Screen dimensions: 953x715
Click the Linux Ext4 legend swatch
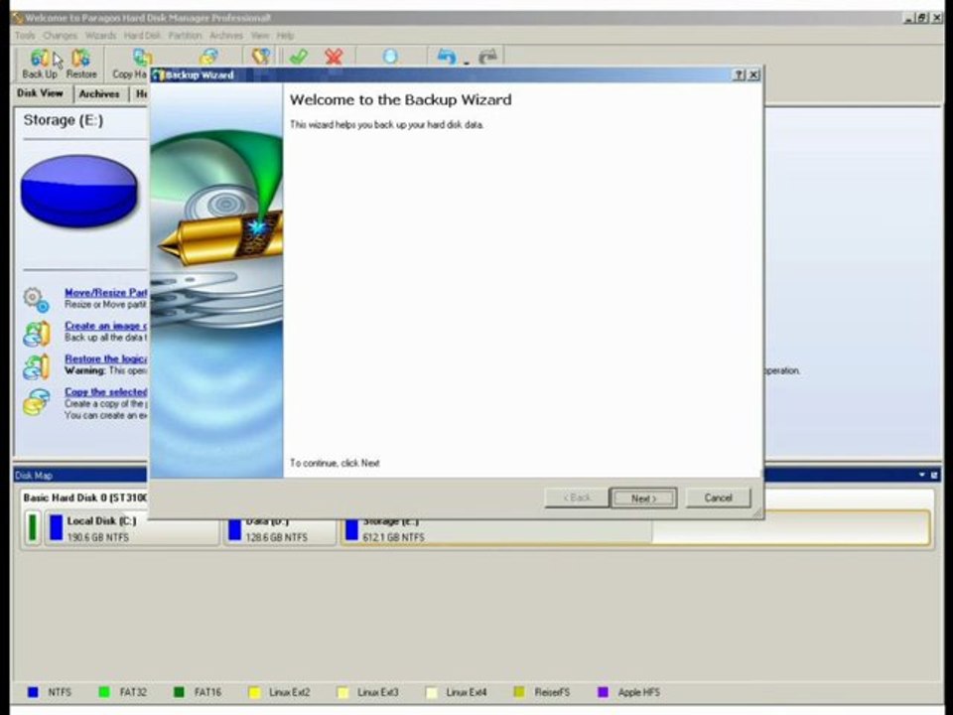pos(432,692)
